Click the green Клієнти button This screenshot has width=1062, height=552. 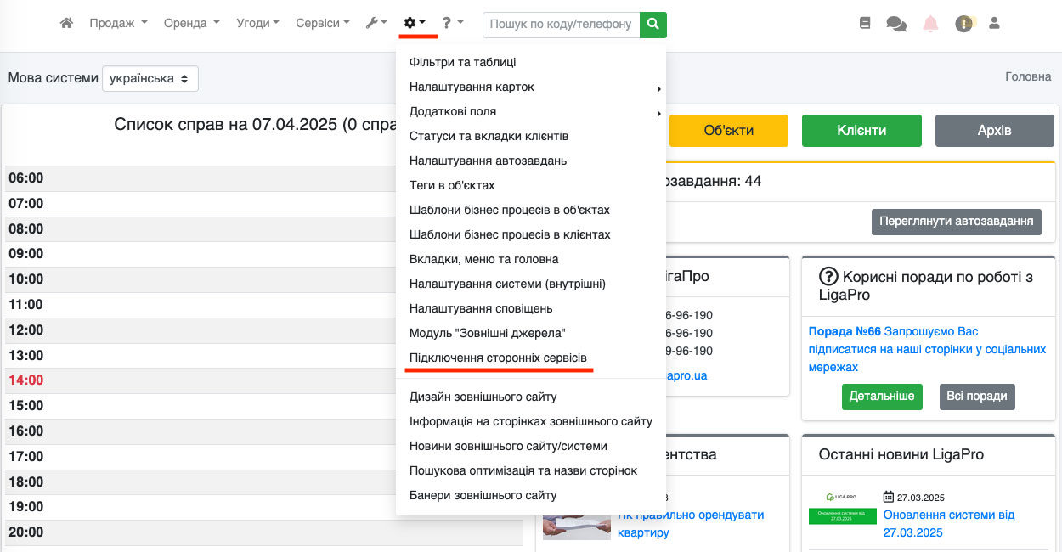[x=861, y=131]
